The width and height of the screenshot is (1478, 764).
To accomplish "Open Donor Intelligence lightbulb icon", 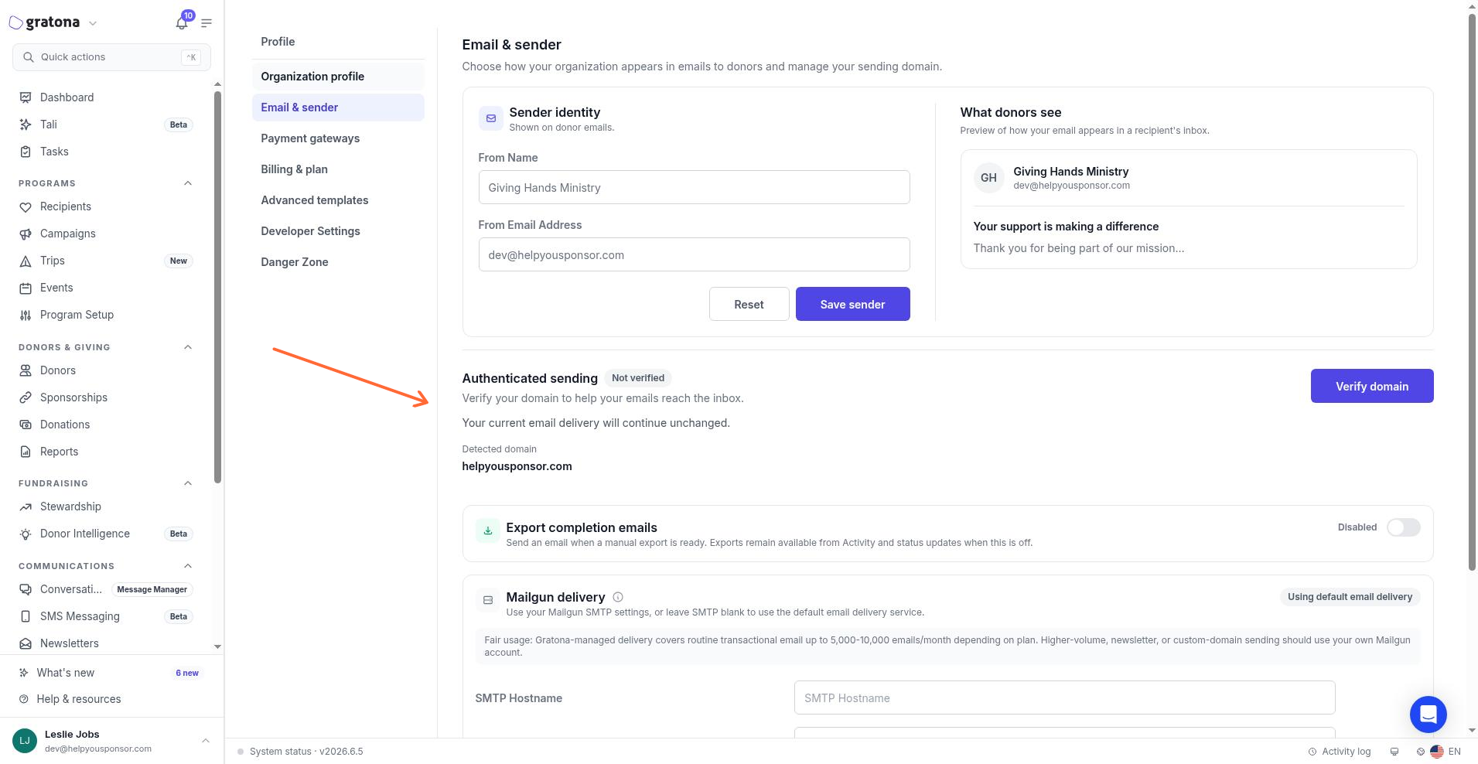I will pos(26,534).
